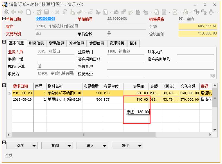Click the delete X toolbar icon
Image resolution: width=222 pixels, height=164 pixels.
coord(57,12)
